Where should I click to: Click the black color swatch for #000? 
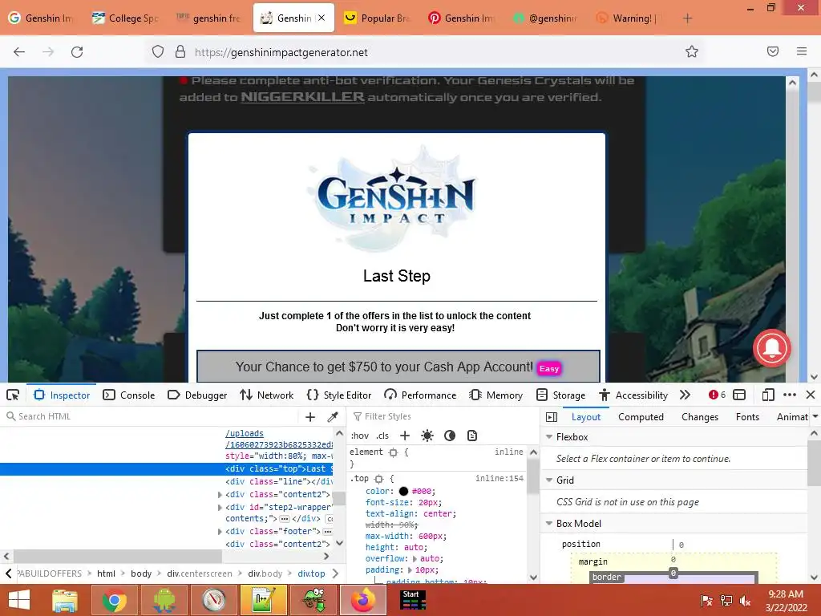click(x=403, y=492)
